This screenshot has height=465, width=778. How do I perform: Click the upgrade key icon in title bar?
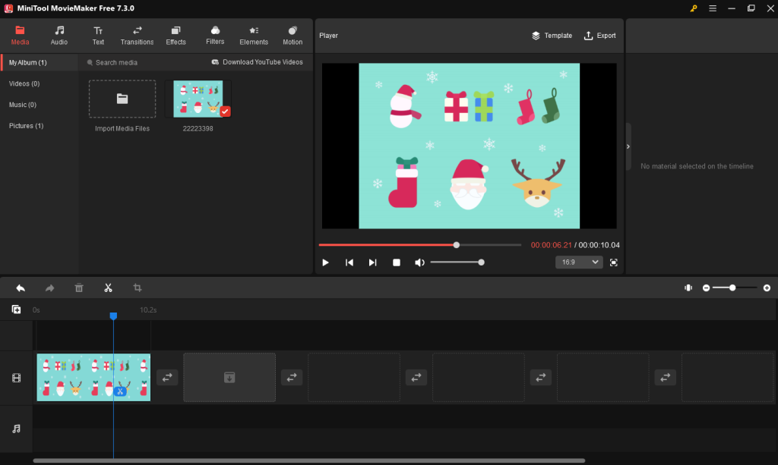click(x=694, y=8)
